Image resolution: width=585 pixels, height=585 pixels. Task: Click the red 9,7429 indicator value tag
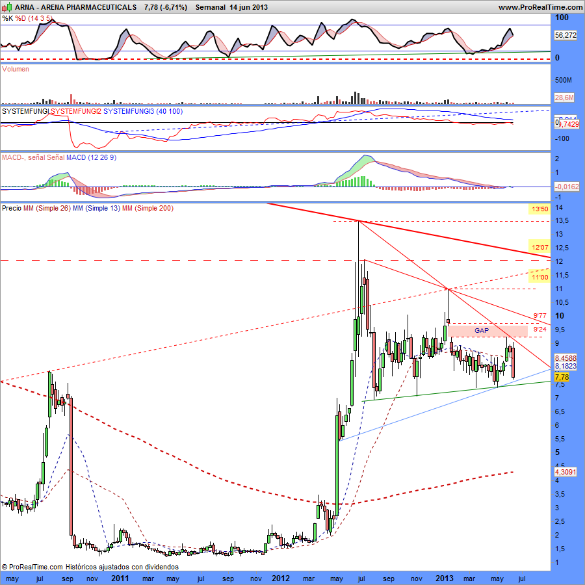click(x=568, y=124)
